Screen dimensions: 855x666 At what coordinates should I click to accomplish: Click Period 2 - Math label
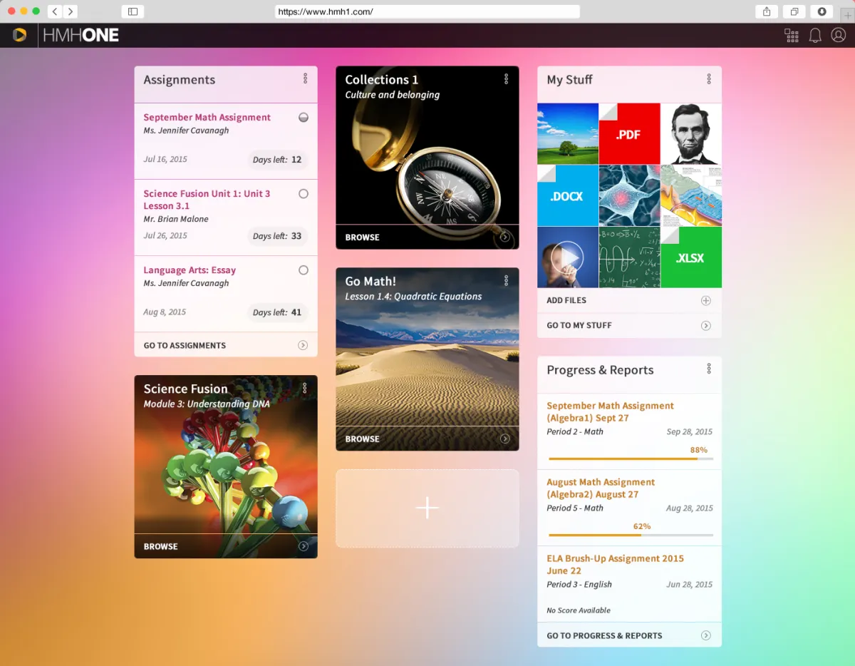point(575,431)
